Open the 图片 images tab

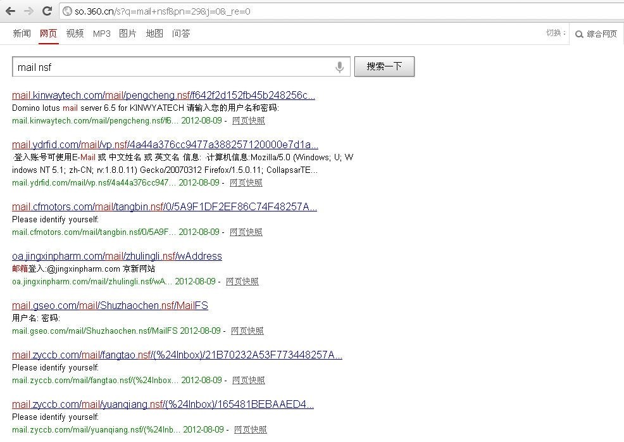(x=128, y=34)
